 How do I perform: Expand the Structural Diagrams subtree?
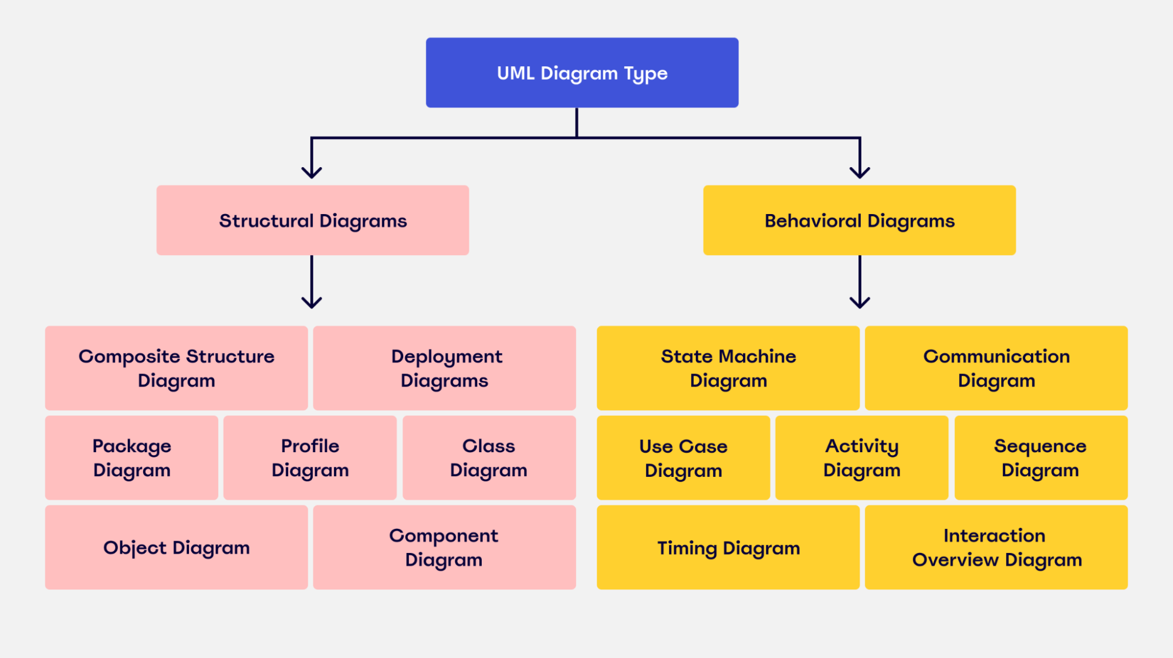[313, 222]
